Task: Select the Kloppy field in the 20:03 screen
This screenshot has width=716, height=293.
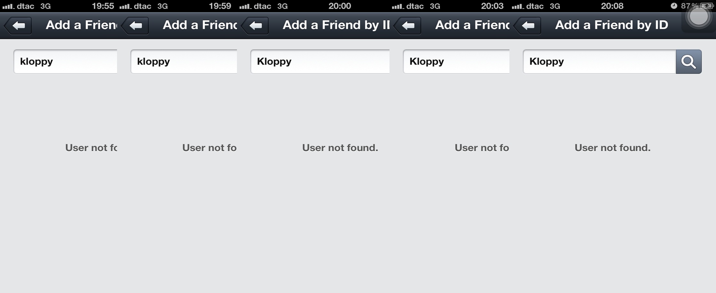Action: (456, 62)
